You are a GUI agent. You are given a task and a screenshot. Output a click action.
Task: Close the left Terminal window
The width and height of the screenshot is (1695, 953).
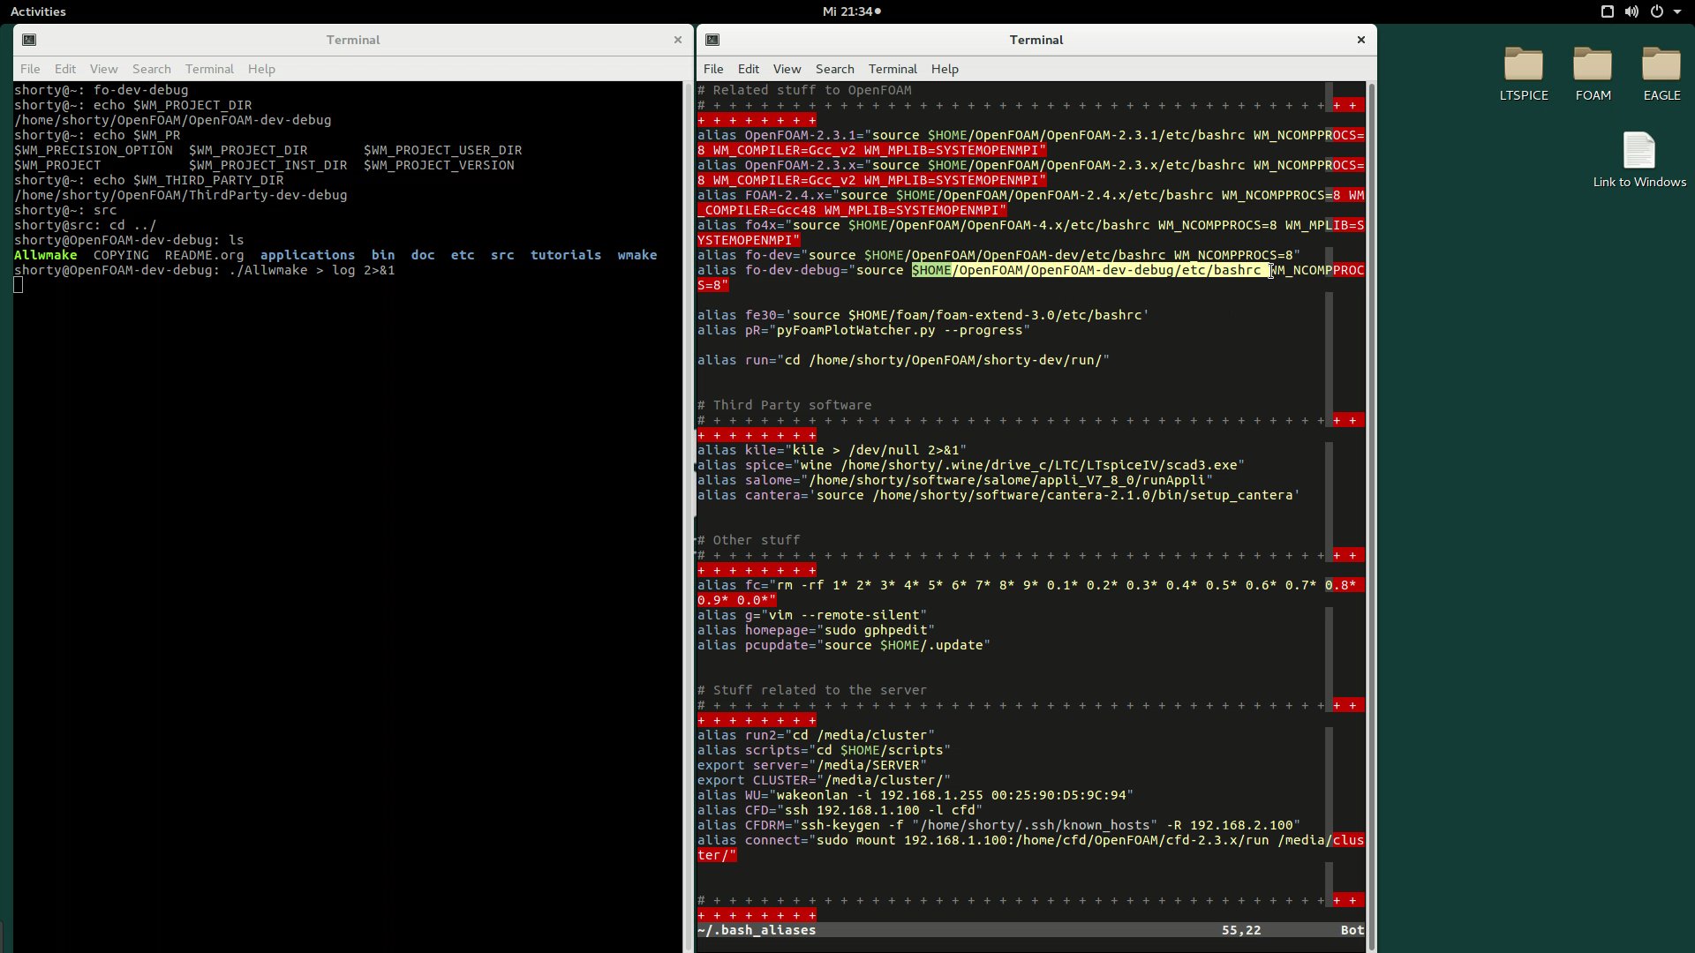(678, 40)
